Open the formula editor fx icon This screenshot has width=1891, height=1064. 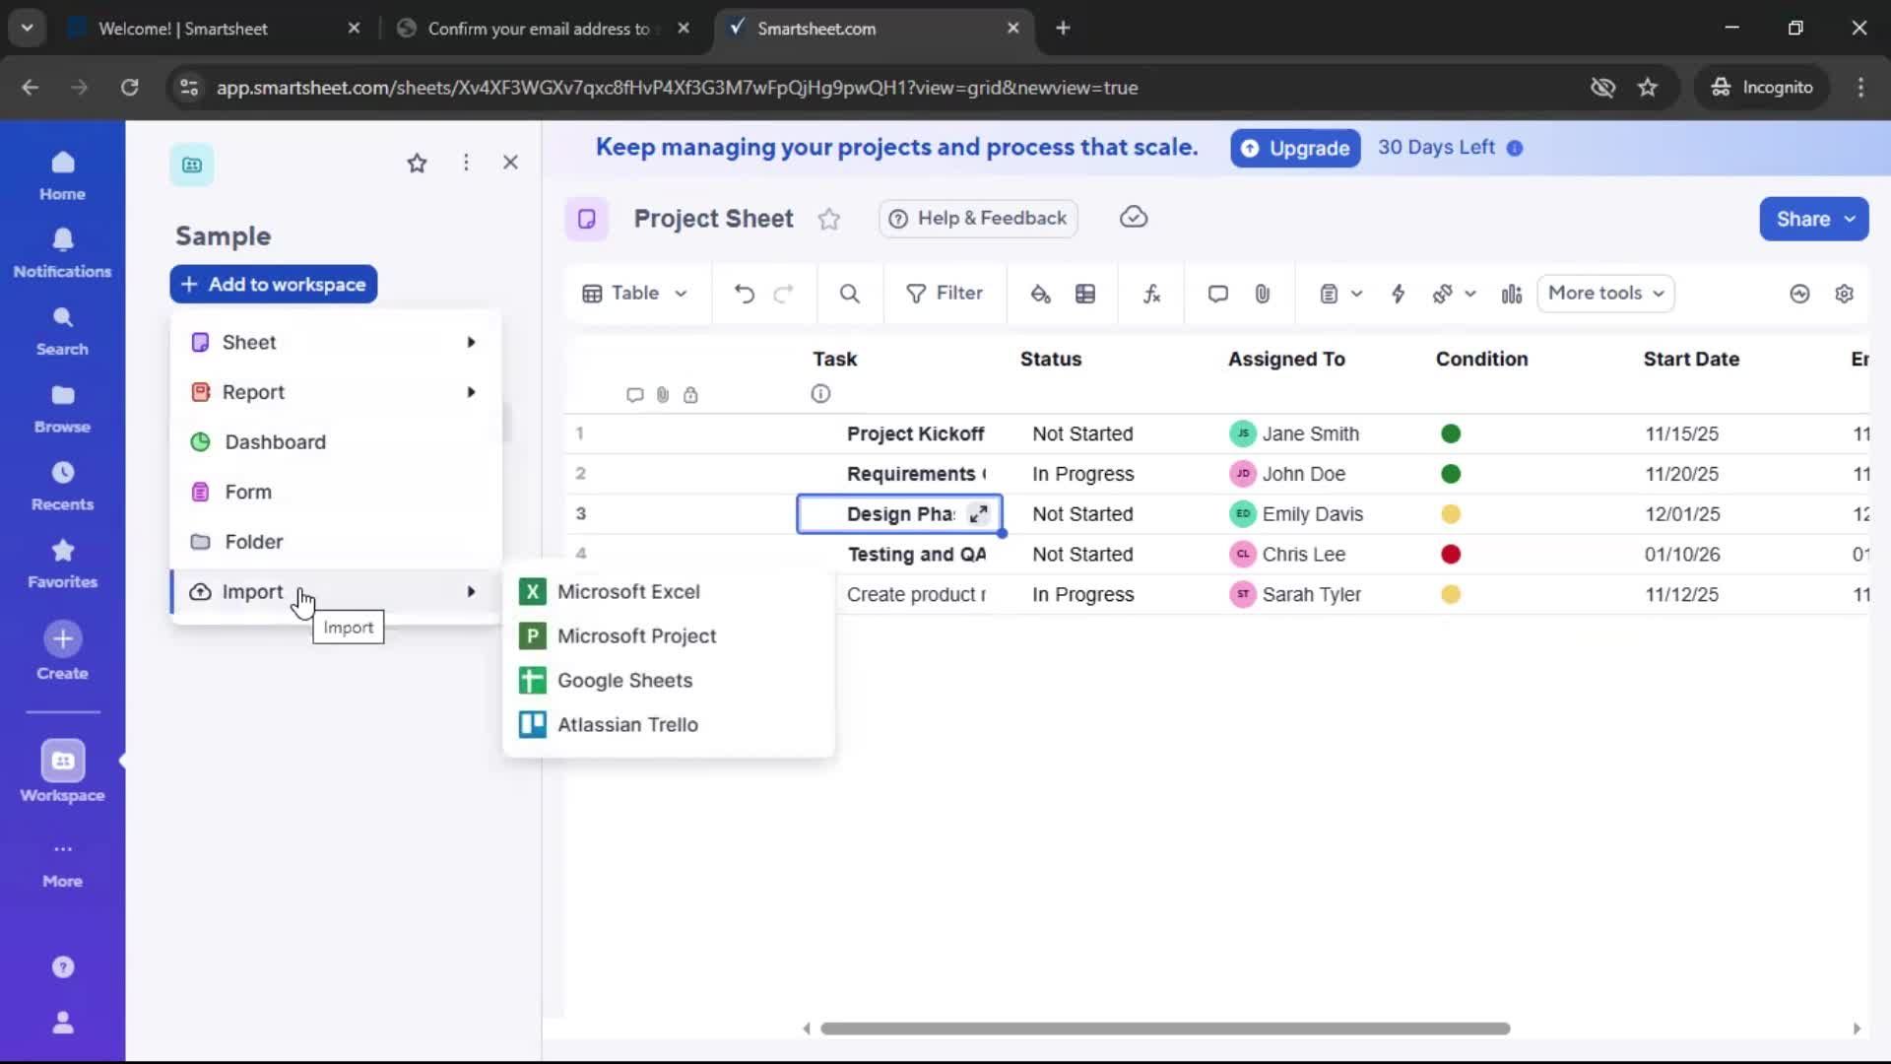point(1151,293)
